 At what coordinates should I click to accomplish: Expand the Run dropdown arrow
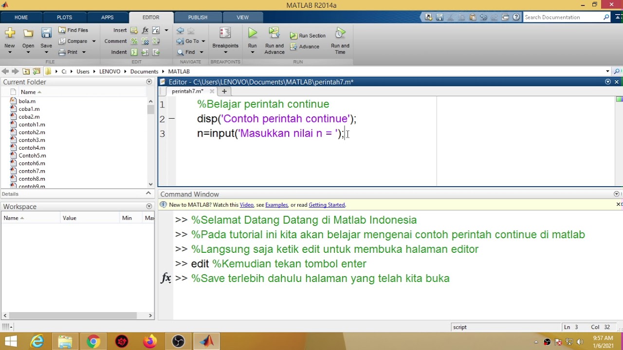point(252,52)
